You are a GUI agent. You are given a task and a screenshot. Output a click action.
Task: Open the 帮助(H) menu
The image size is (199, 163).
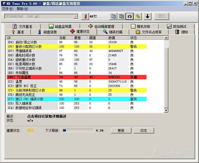point(22,9)
